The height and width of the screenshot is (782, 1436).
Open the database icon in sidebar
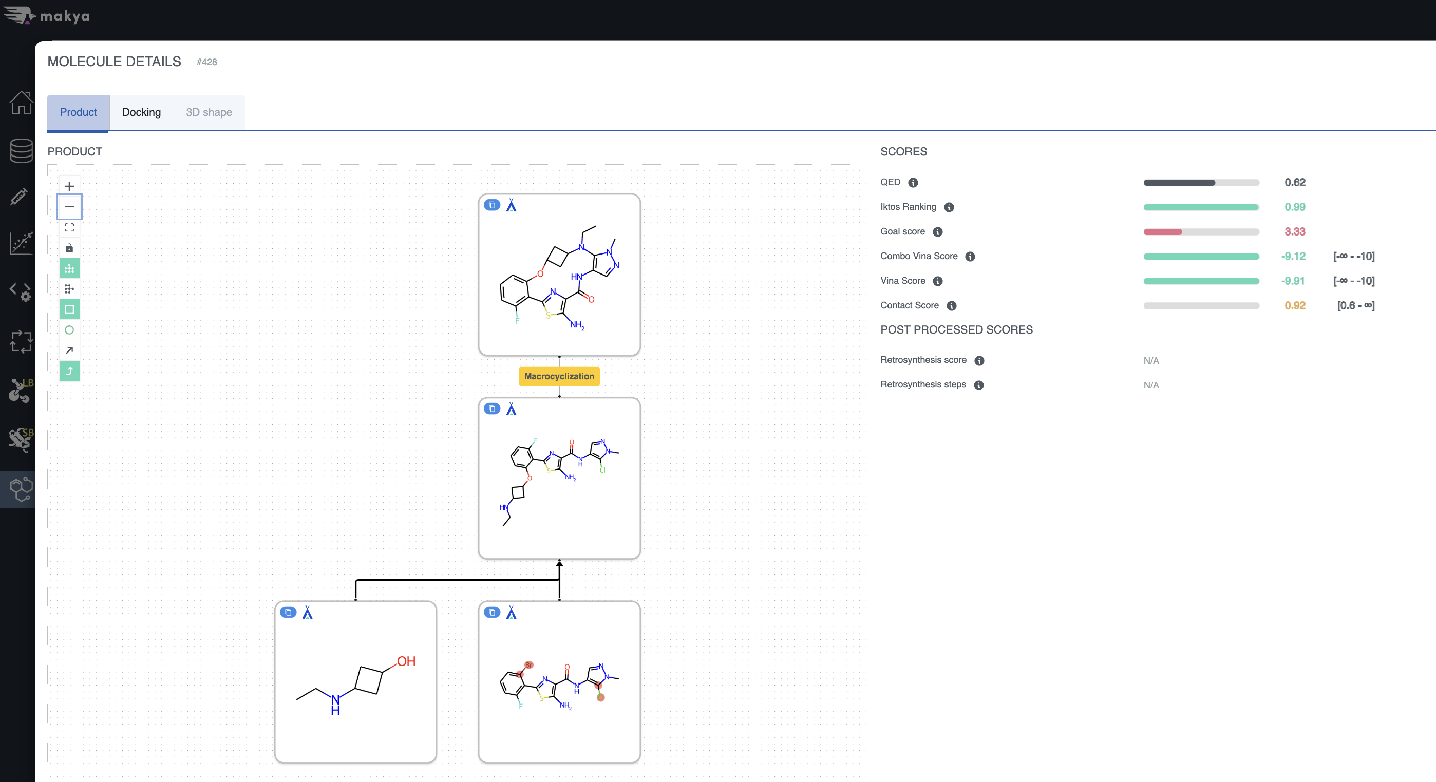tap(21, 150)
